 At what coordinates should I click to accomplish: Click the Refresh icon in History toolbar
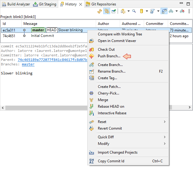coord(100,11)
